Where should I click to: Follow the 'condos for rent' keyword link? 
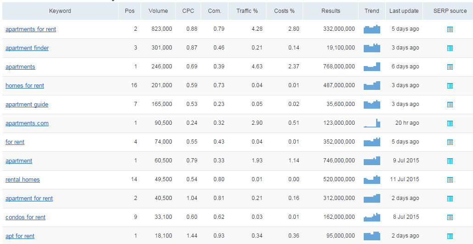(25, 217)
